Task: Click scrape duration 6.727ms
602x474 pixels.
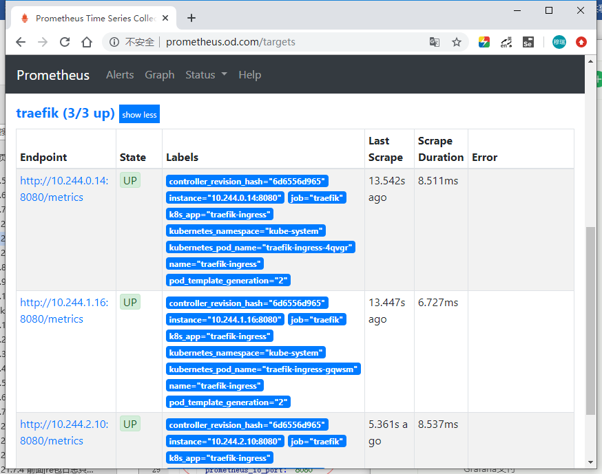Action: click(x=438, y=303)
